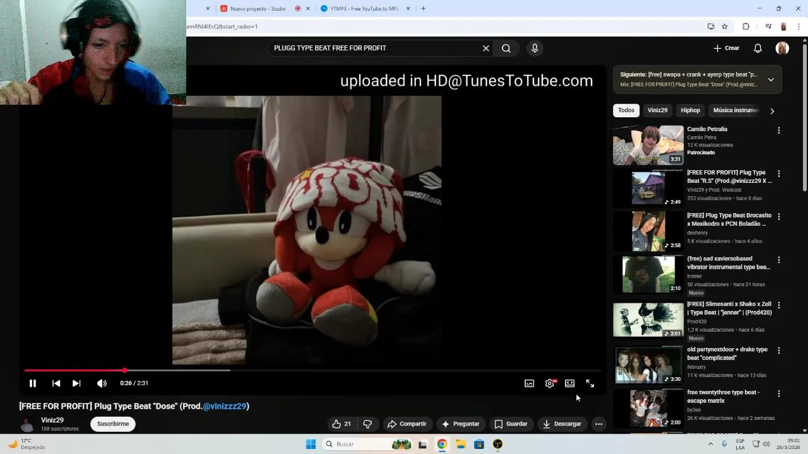
Task: Open options for Plug Type Beat "R.S"
Action: tap(778, 173)
